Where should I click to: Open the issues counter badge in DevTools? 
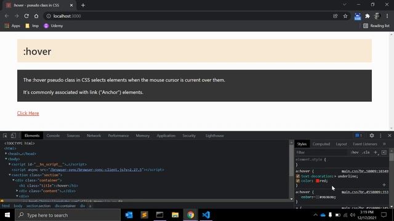pos(358,136)
